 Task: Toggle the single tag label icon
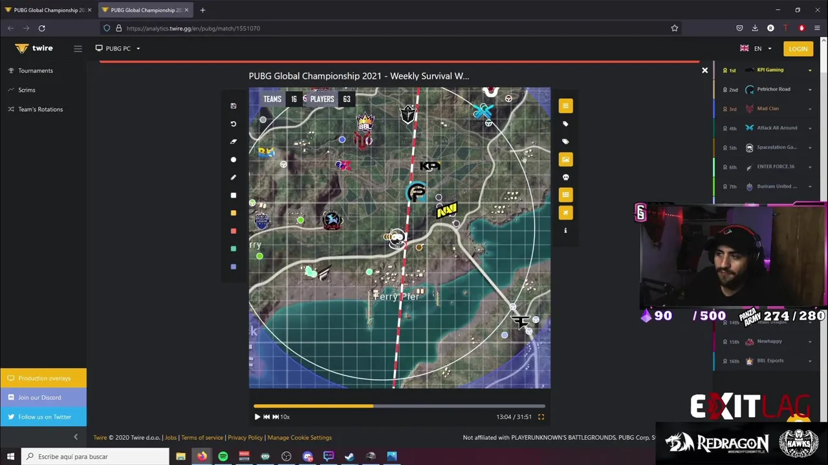click(x=565, y=123)
